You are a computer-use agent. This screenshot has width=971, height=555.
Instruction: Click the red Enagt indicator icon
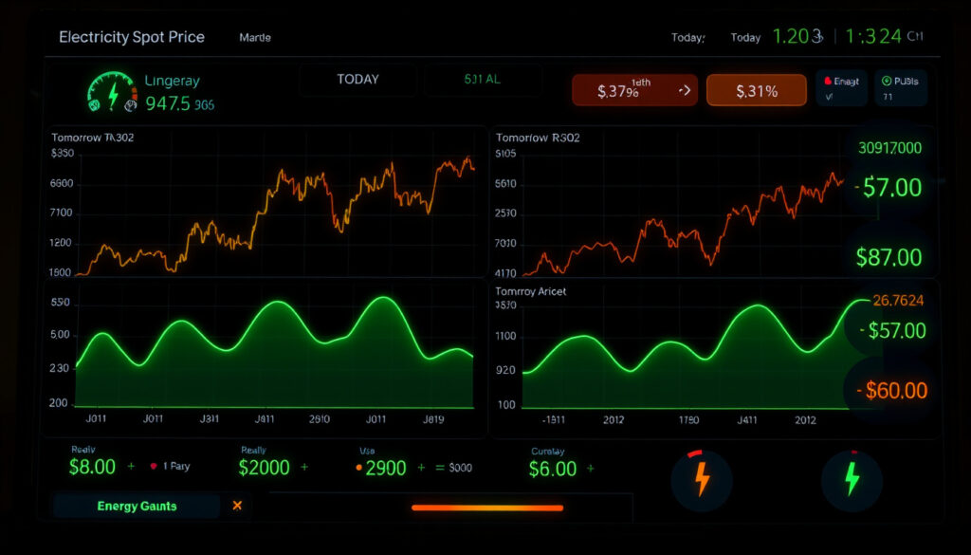[x=827, y=82]
